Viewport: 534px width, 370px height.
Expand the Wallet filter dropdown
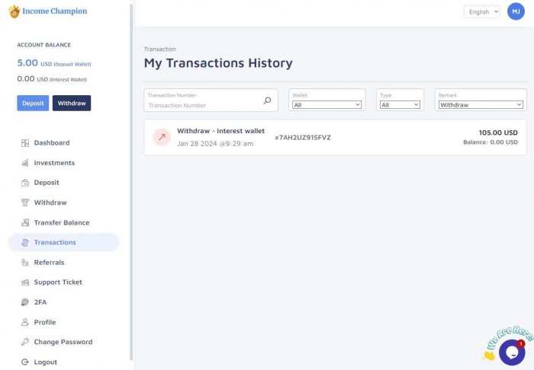pyautogui.click(x=327, y=105)
